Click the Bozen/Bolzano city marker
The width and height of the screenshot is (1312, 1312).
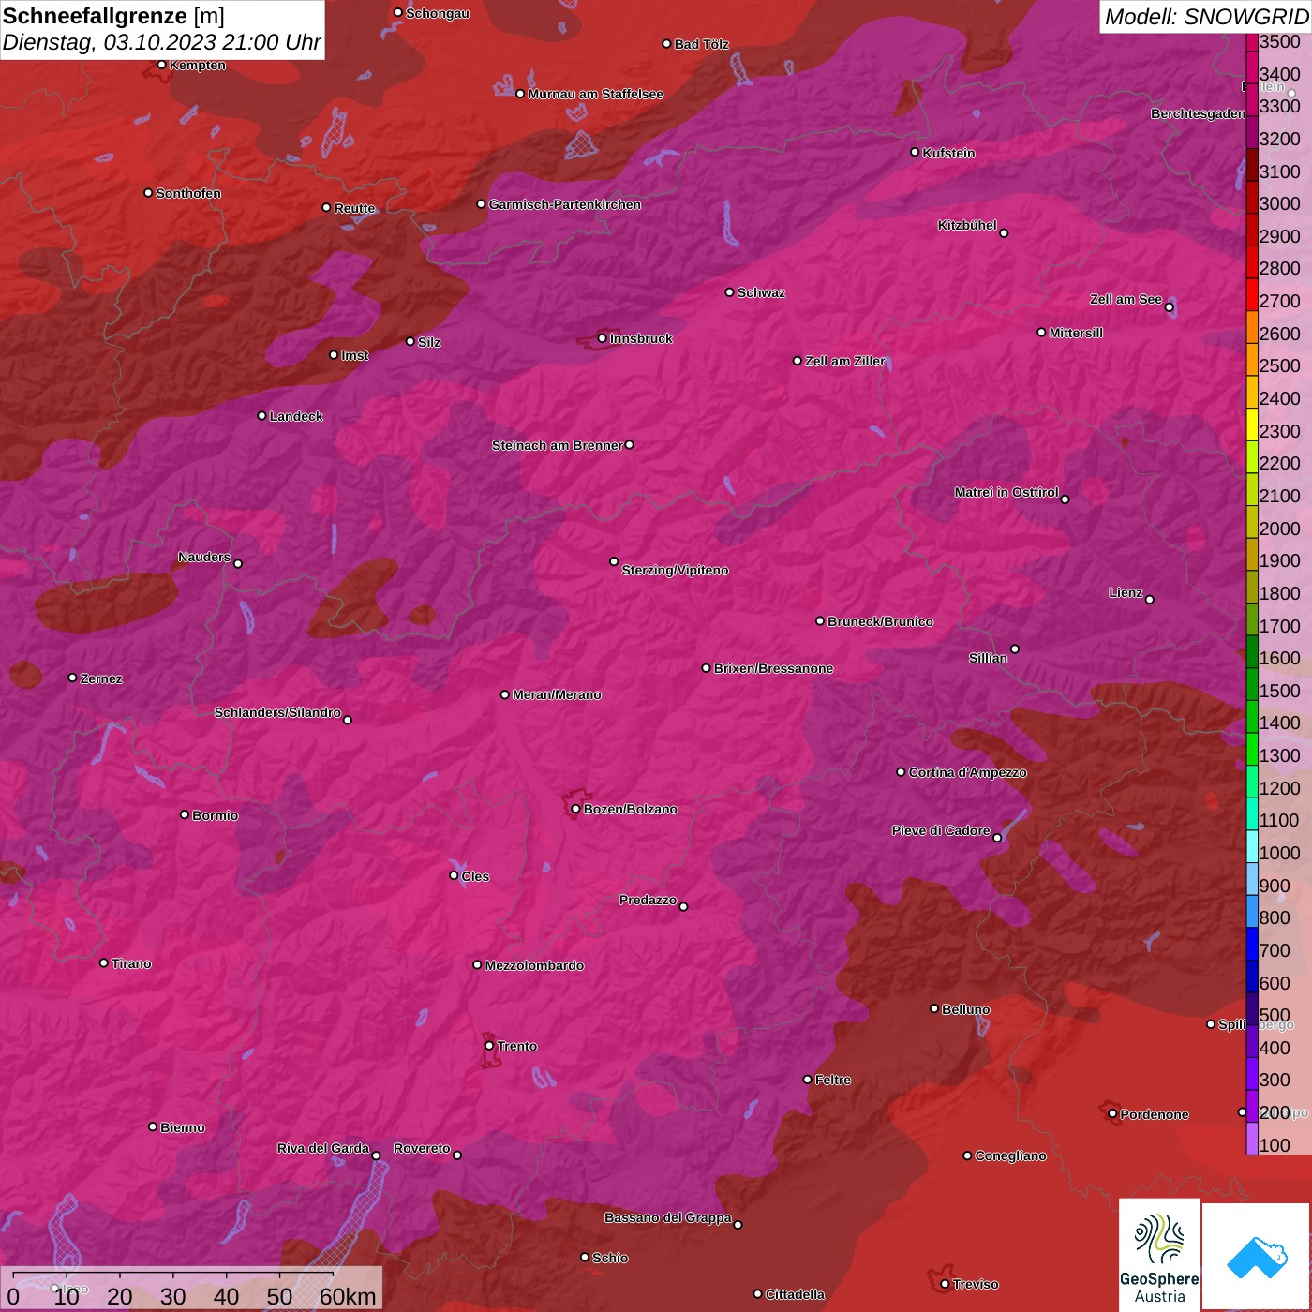[575, 809]
